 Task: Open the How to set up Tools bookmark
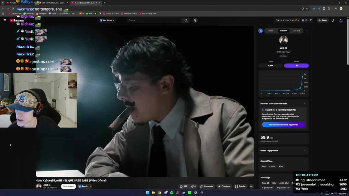(148, 13)
